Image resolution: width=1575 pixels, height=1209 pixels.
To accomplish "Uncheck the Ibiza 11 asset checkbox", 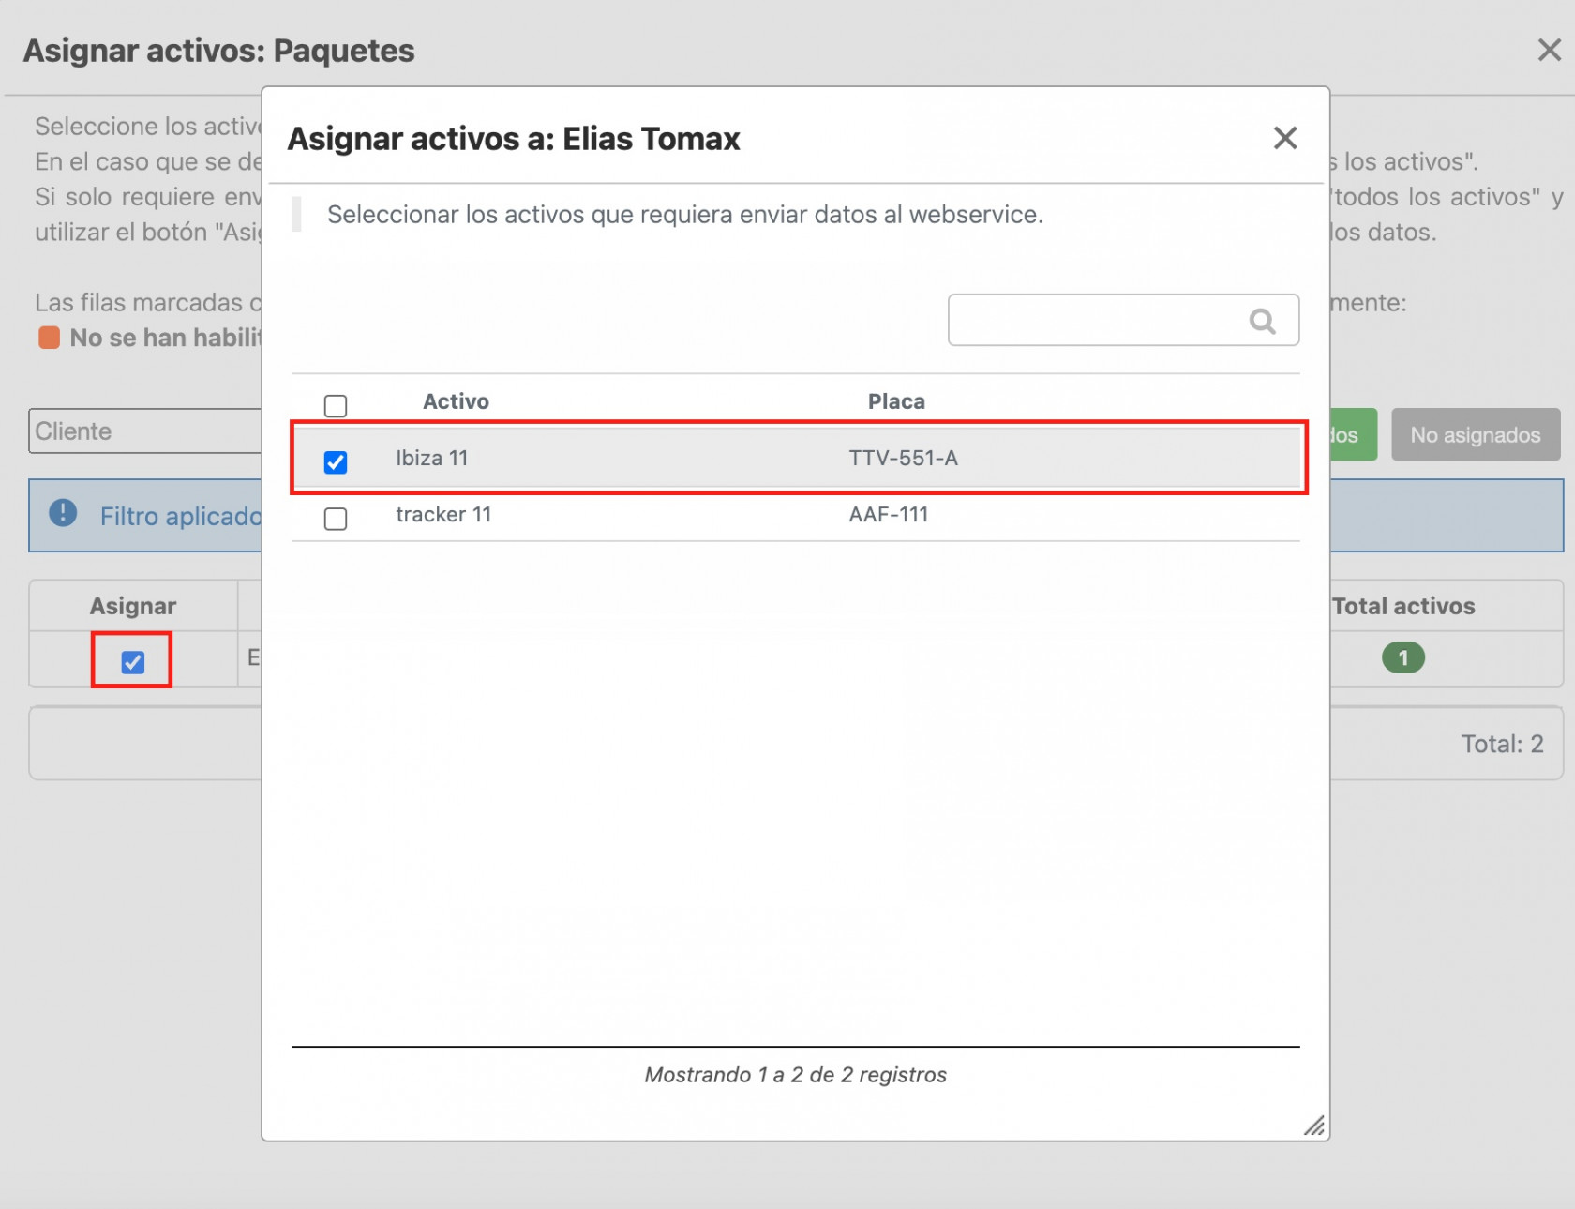I will pos(336,461).
